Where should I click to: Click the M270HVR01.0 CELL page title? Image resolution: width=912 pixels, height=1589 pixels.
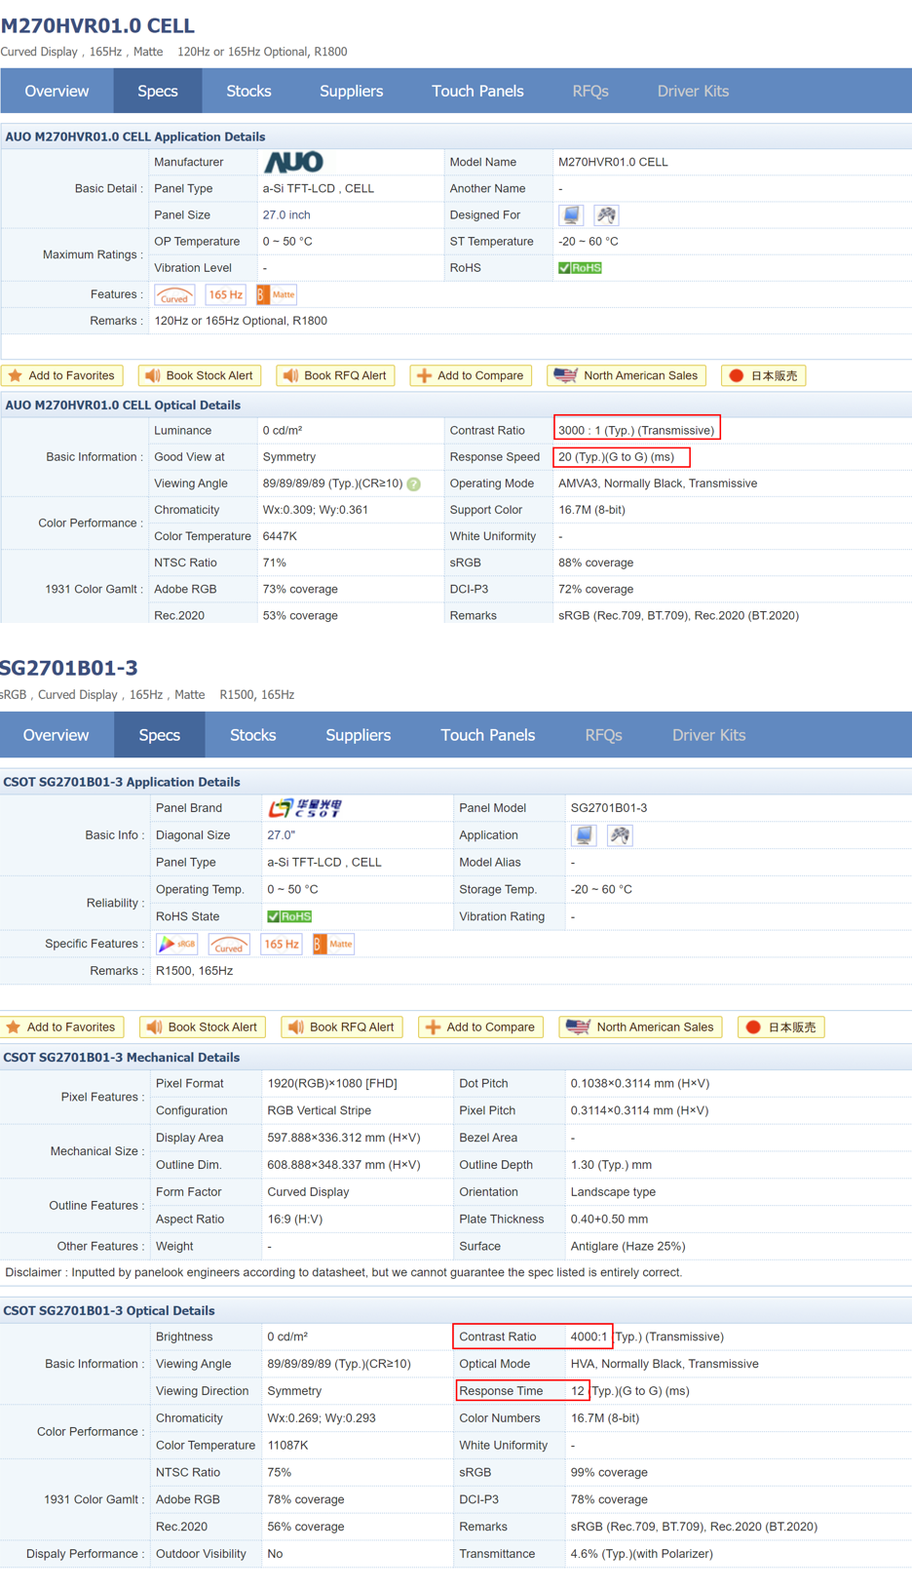97,26
